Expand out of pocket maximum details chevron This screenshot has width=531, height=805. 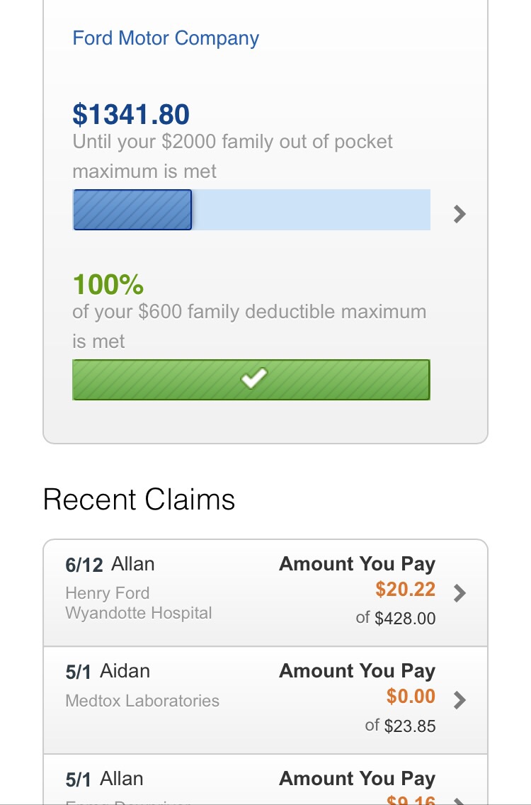pyautogui.click(x=459, y=213)
